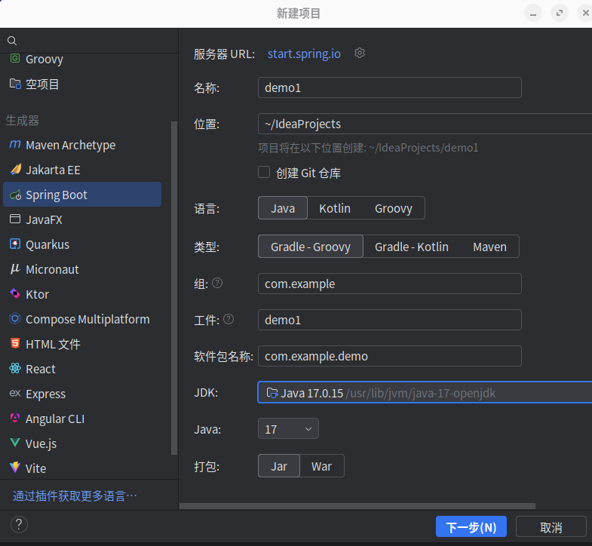
Task: Click the Quarkus icon
Action: coord(15,244)
